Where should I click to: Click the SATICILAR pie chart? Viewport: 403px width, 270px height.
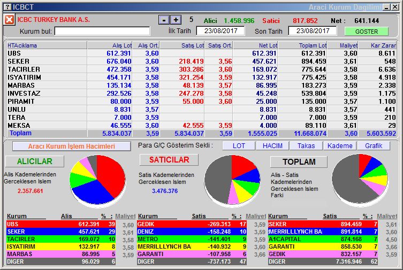pos(232,180)
